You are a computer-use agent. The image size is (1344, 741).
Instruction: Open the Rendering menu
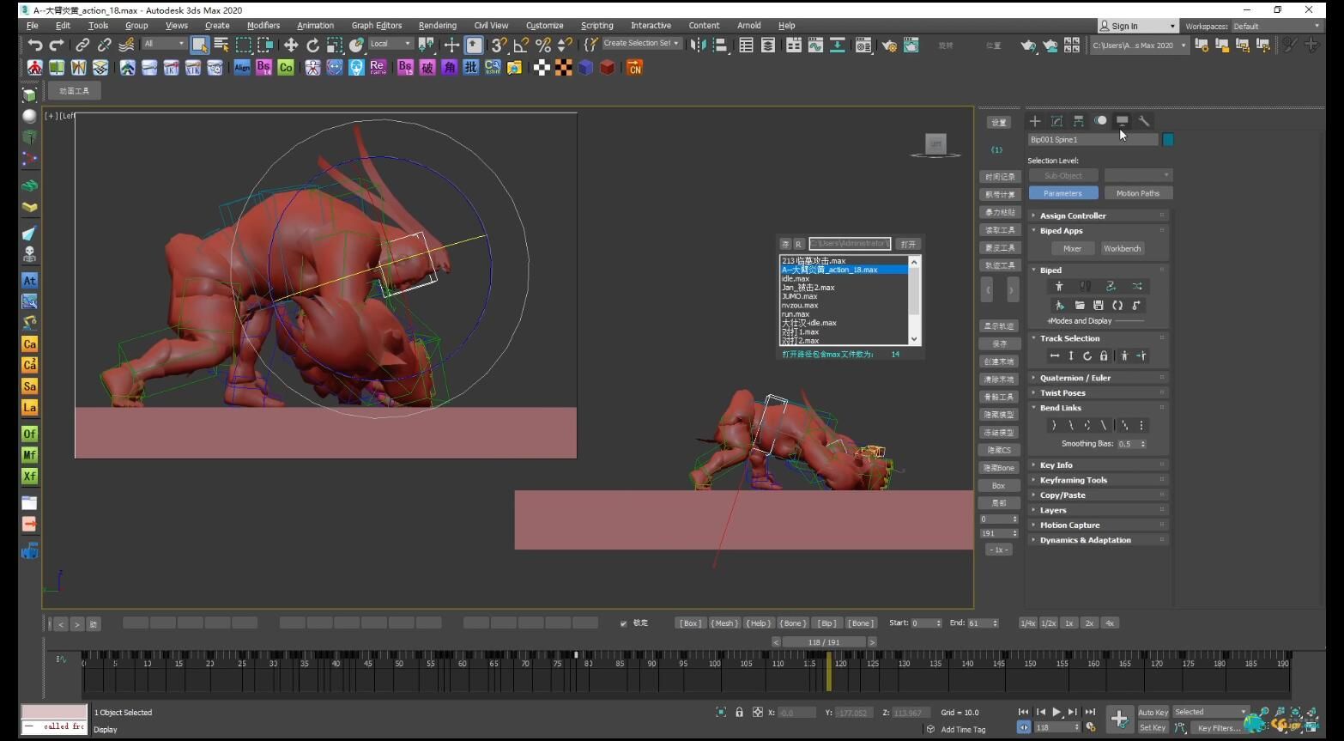point(438,26)
